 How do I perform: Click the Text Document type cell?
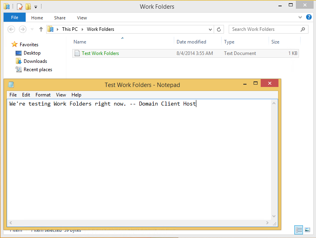(240, 53)
